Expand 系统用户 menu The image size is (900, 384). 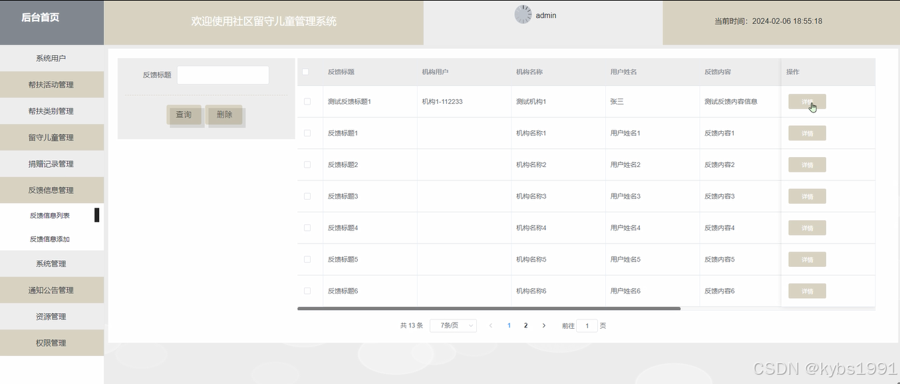52,59
